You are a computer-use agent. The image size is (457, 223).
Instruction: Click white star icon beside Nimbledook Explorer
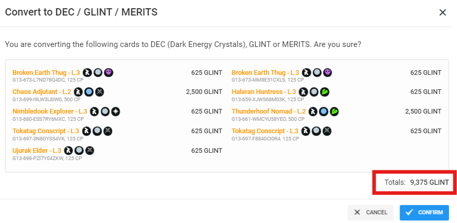(116, 111)
